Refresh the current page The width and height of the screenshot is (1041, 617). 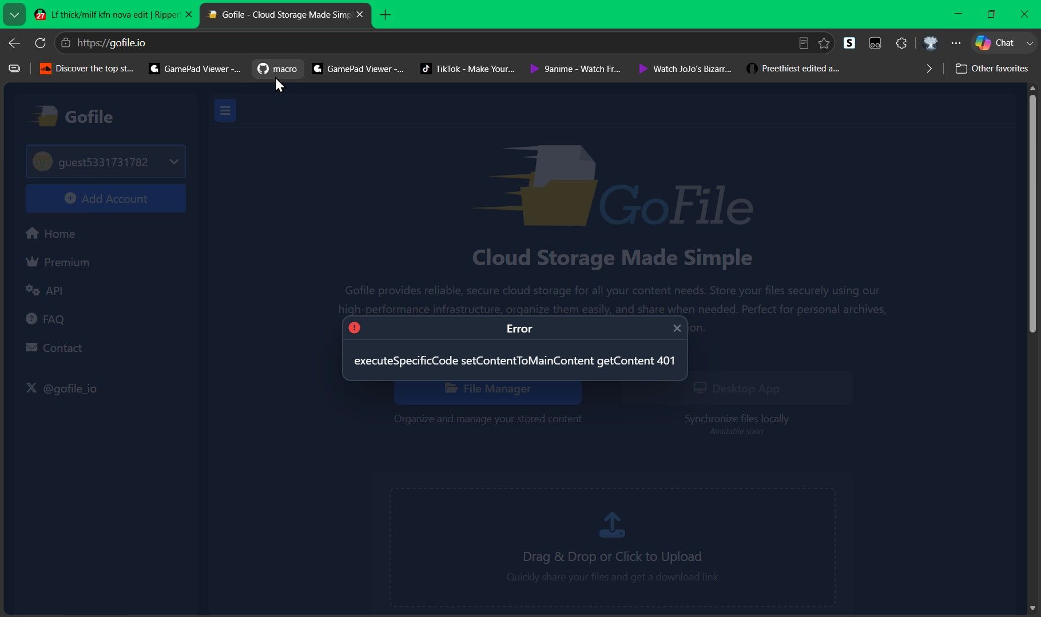pos(40,43)
